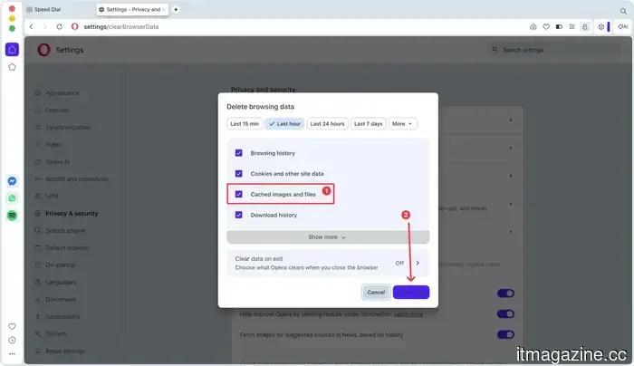This screenshot has height=366, width=634.
Task: Open the heart icon at the sidebar bottom
Action: (12, 326)
